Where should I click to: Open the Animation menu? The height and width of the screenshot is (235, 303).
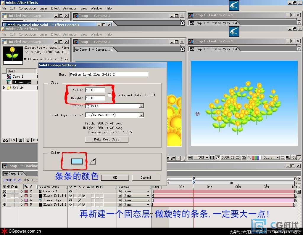click(70, 8)
